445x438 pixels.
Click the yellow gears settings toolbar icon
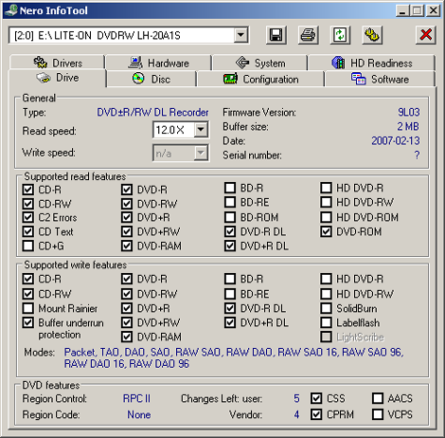point(372,35)
